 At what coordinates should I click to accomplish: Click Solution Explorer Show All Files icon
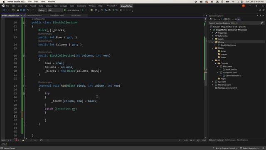click(229, 20)
